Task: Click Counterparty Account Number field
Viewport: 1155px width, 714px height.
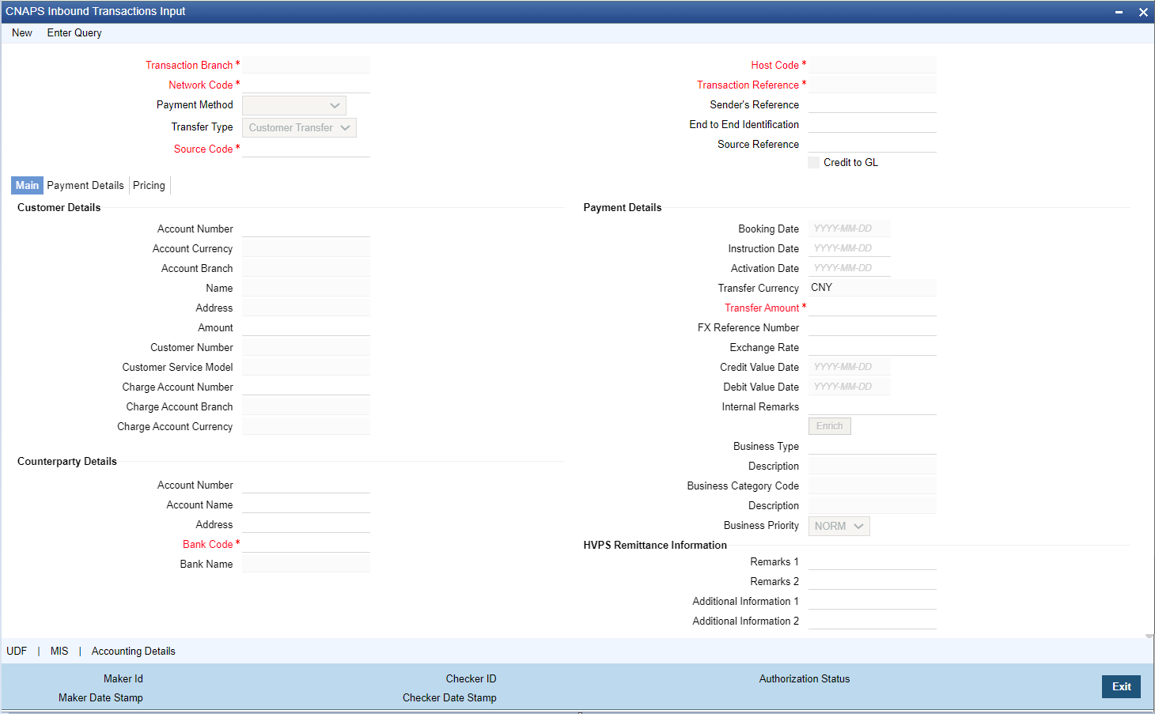Action: pos(306,485)
